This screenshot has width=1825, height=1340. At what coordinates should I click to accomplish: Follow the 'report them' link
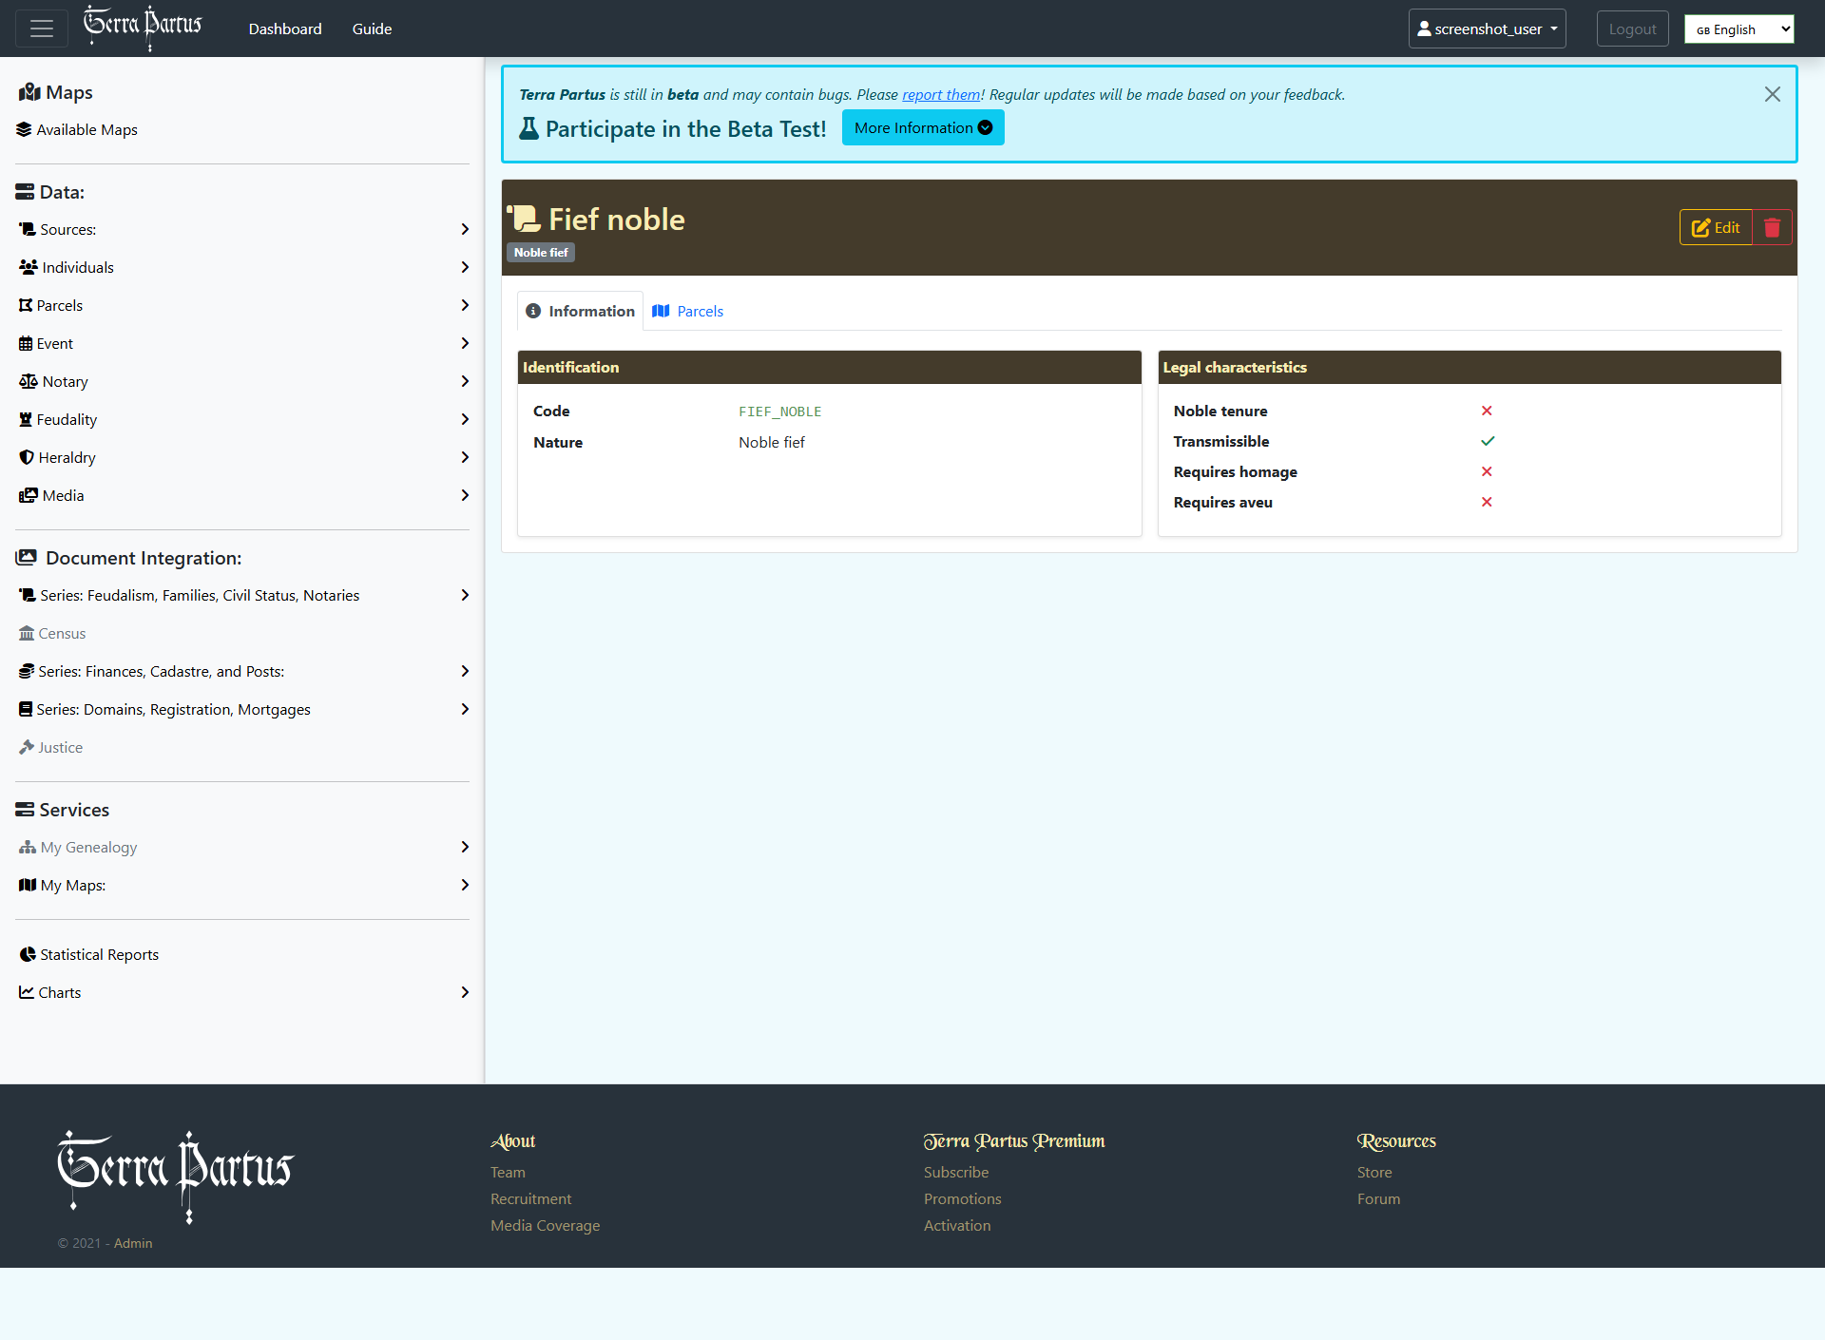[x=940, y=94]
